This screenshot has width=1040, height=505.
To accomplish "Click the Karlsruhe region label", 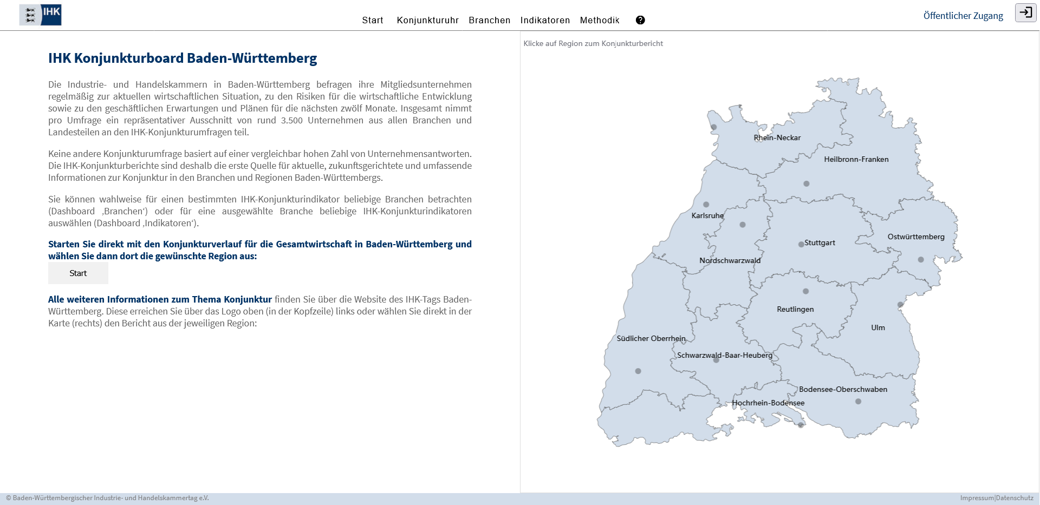I will pos(707,216).
